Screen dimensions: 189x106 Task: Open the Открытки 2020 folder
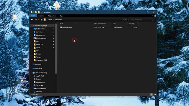[42, 60]
